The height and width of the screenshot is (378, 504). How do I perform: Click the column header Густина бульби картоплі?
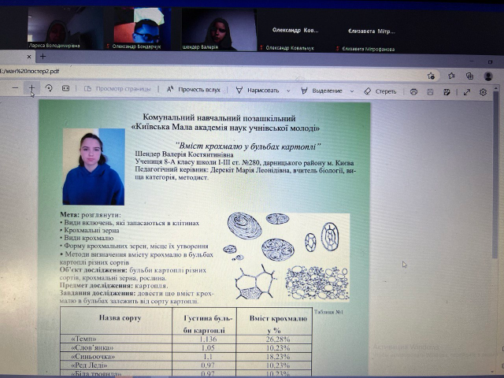click(208, 324)
